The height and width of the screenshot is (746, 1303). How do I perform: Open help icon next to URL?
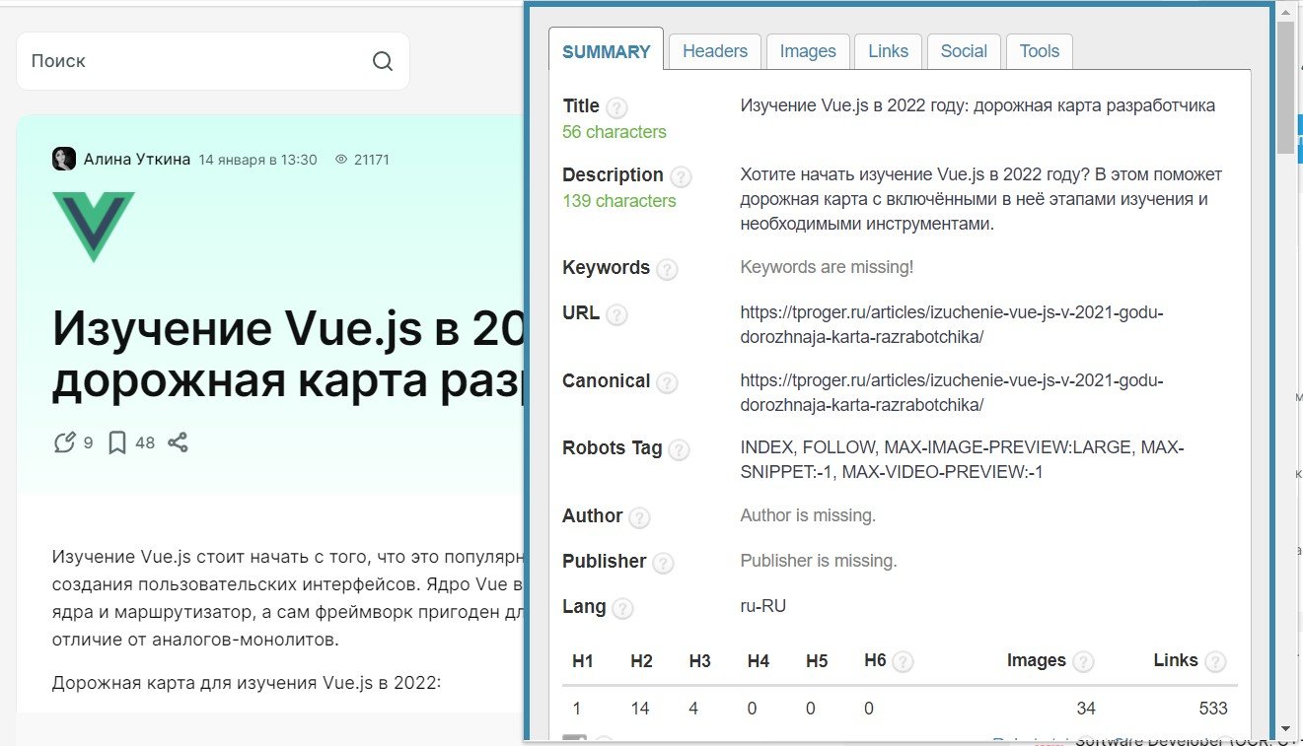tap(616, 314)
